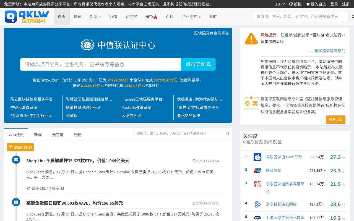354x221 pixels.
Task: Click the star icon next to 我的自选
Action: [x=308, y=4]
